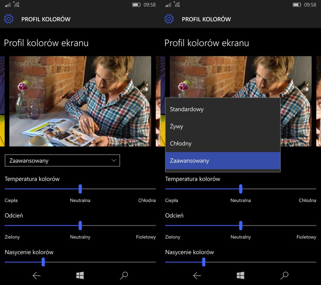This screenshot has height=285, width=321.
Task: Tap the Wi-Fi icon on right phone
Action: tap(177, 4)
